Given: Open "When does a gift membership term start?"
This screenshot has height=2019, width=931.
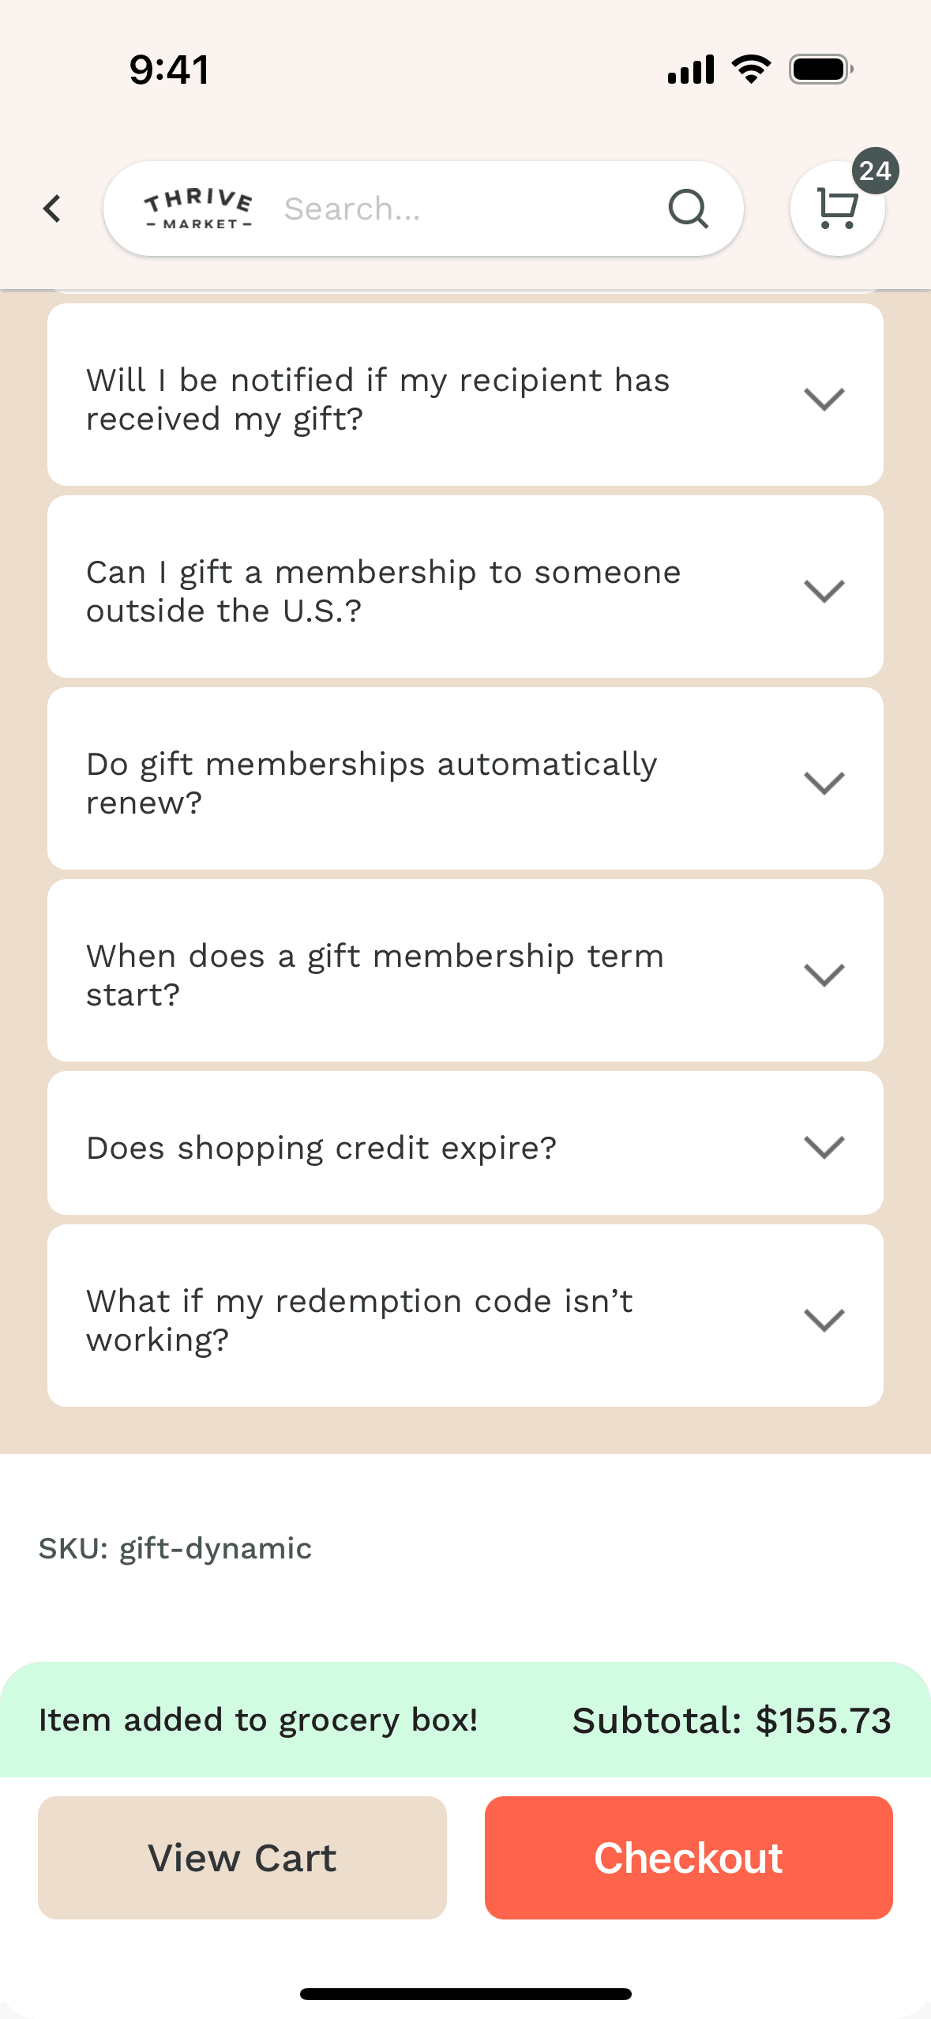Looking at the screenshot, I should tap(375, 975).
